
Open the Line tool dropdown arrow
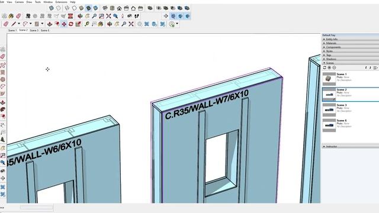[19, 24]
